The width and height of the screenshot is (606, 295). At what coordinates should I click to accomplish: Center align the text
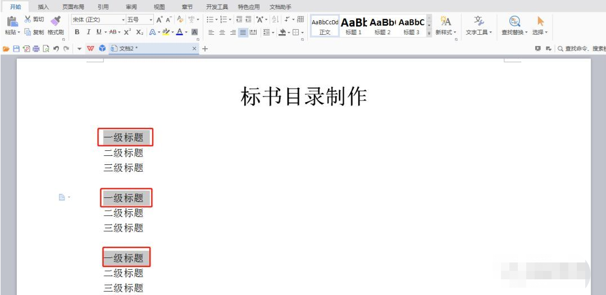point(222,33)
